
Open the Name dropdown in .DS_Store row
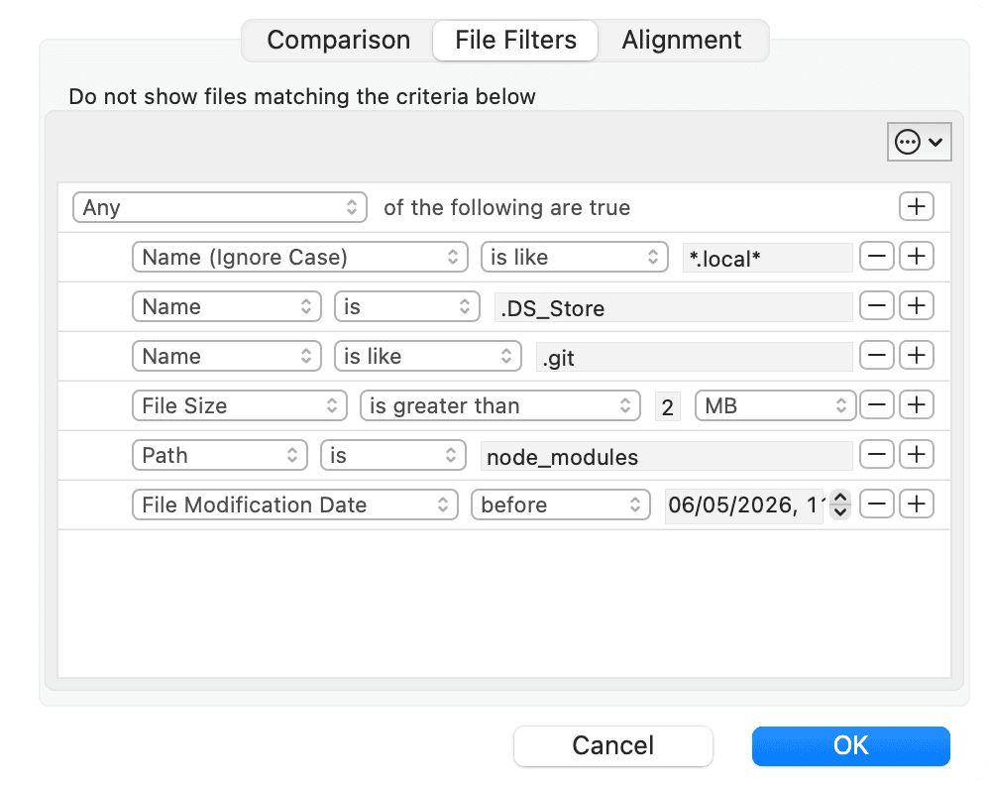pyautogui.click(x=226, y=306)
